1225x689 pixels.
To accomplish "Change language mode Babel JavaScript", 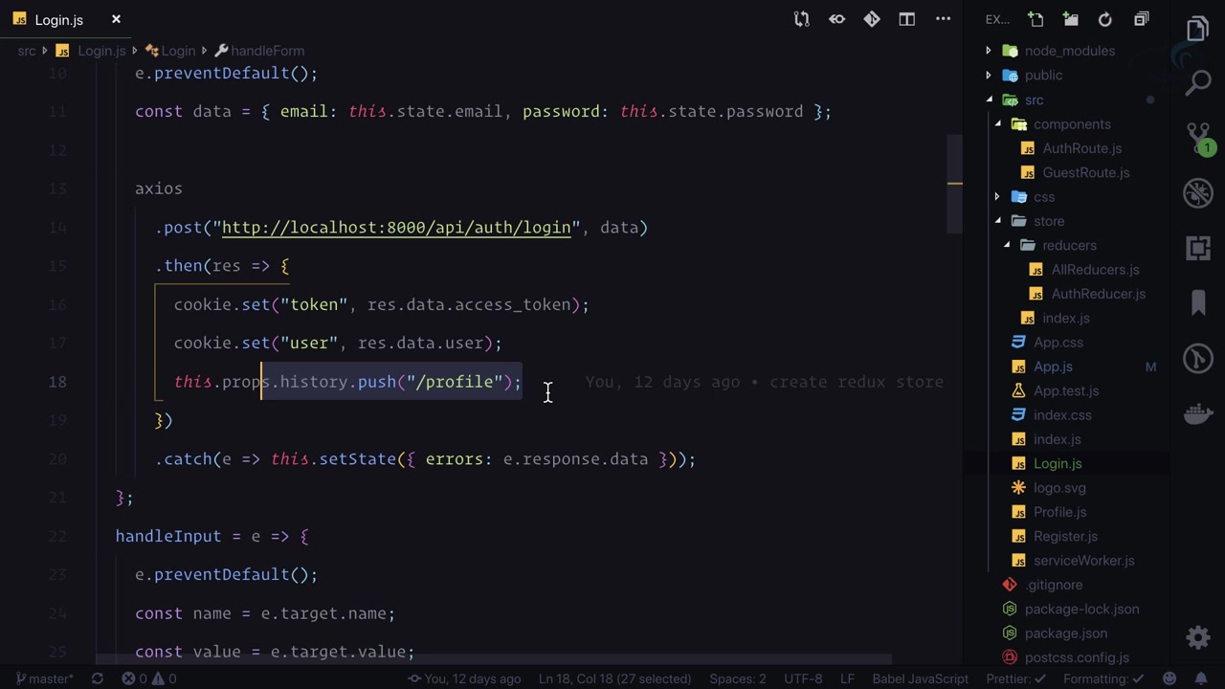I will pos(920,678).
